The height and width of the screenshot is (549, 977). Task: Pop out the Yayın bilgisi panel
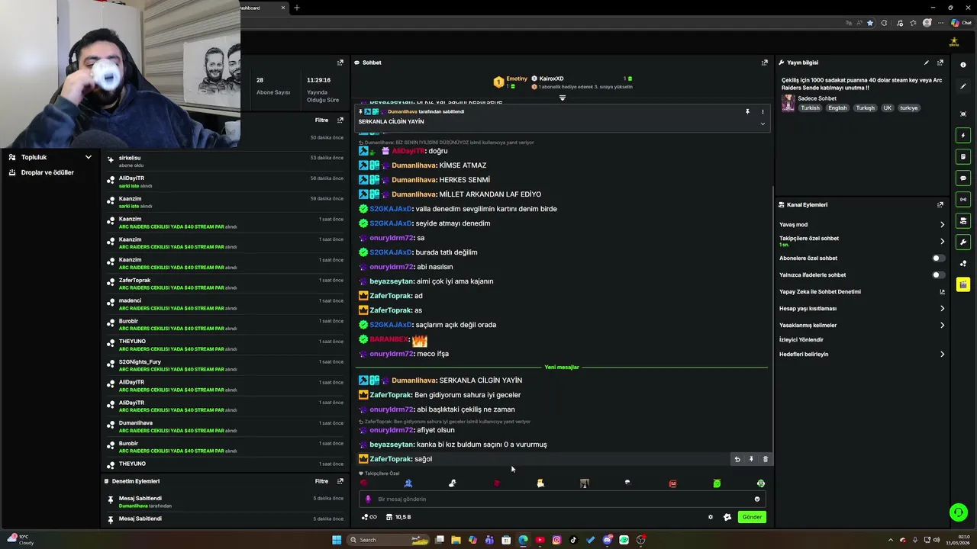click(x=940, y=63)
